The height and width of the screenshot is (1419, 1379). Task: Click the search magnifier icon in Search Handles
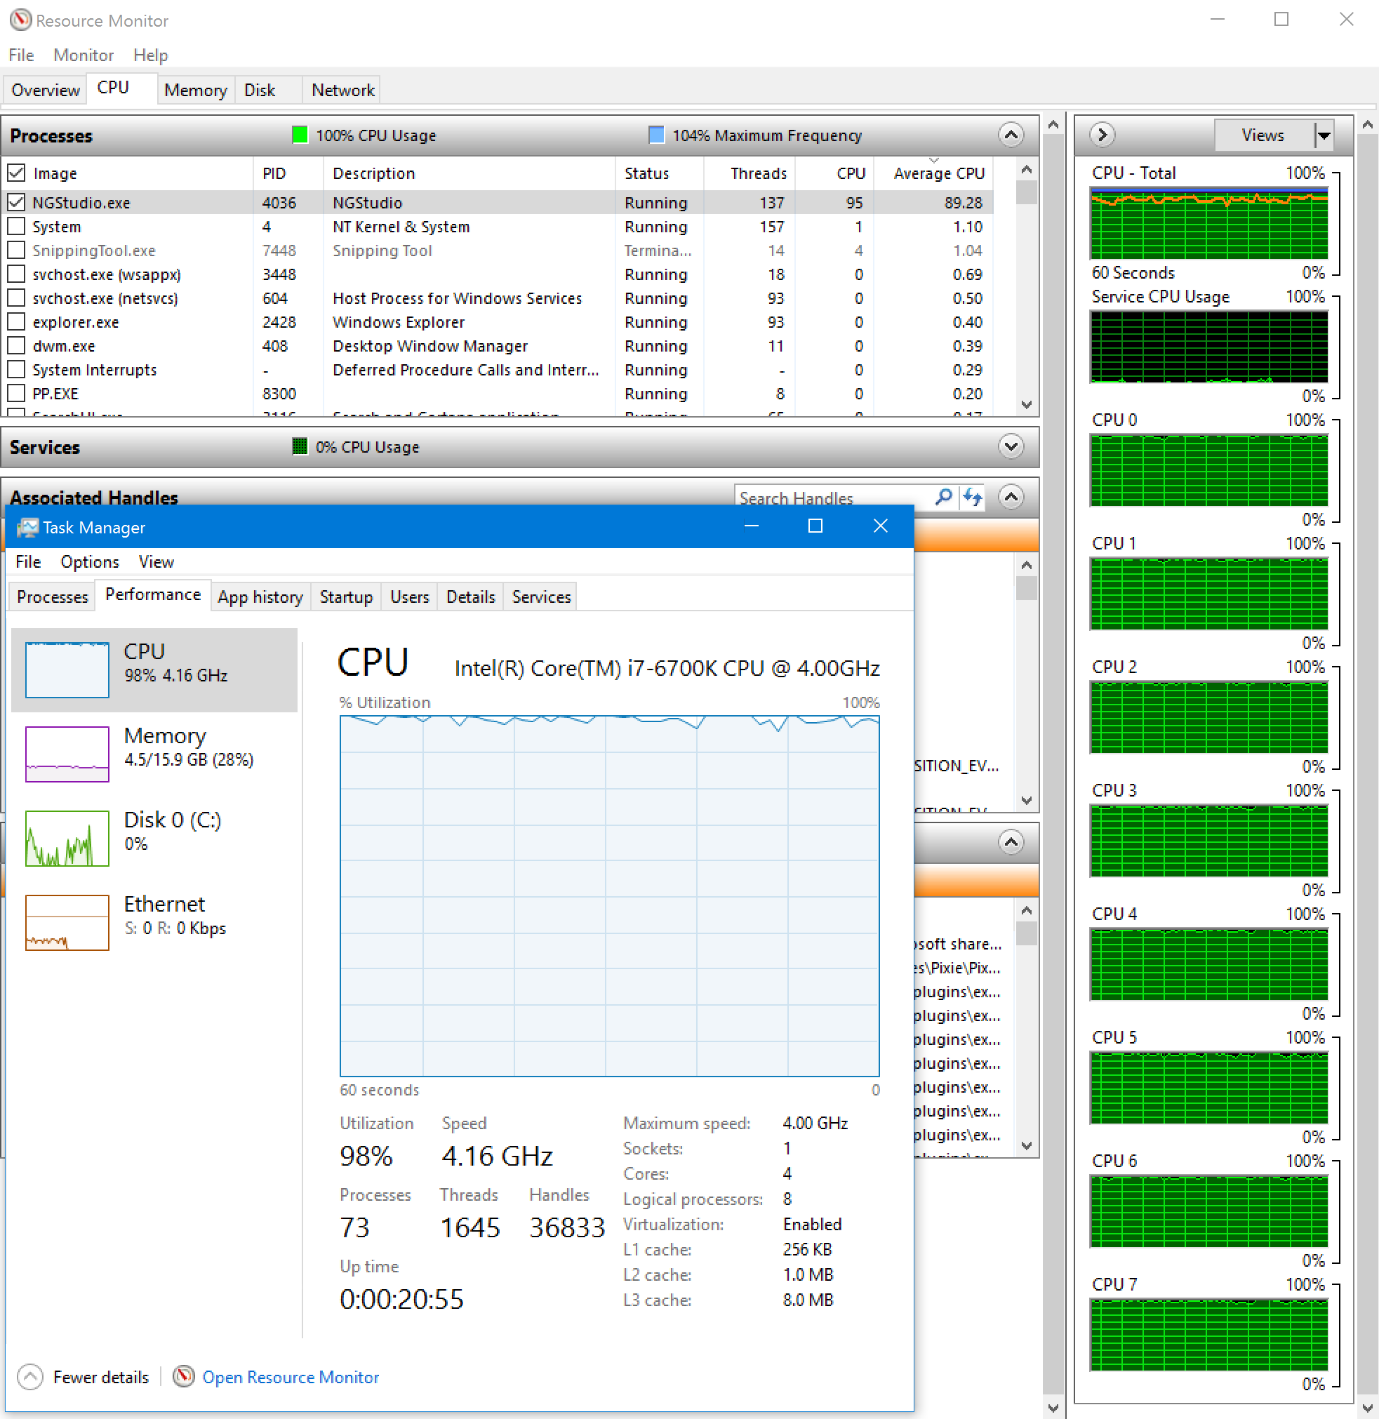click(943, 497)
